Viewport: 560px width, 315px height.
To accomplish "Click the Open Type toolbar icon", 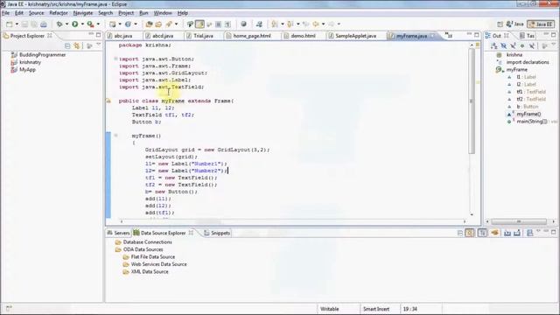I will pos(149,24).
